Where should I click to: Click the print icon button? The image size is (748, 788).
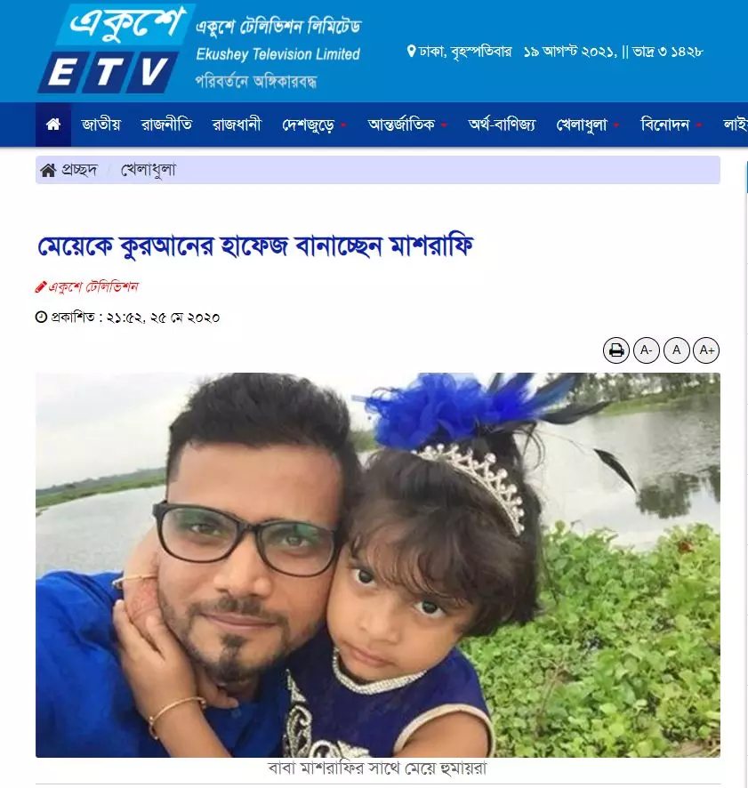(615, 350)
